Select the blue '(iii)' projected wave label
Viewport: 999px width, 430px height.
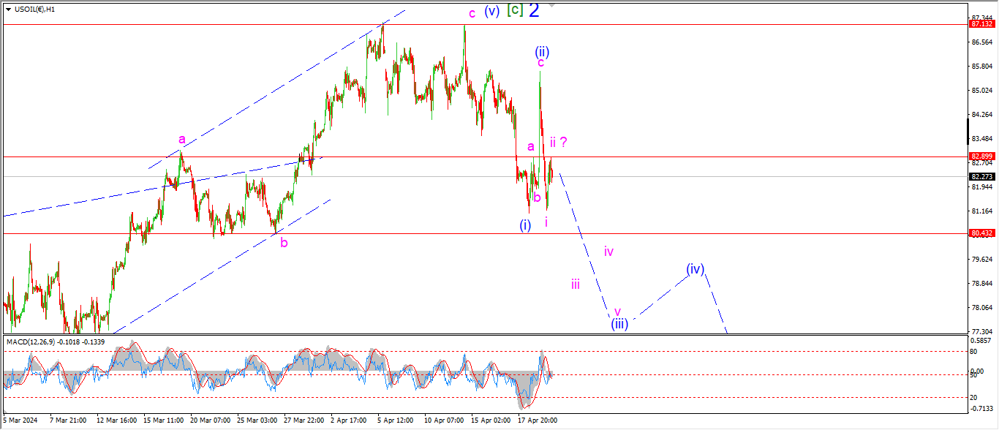click(619, 324)
